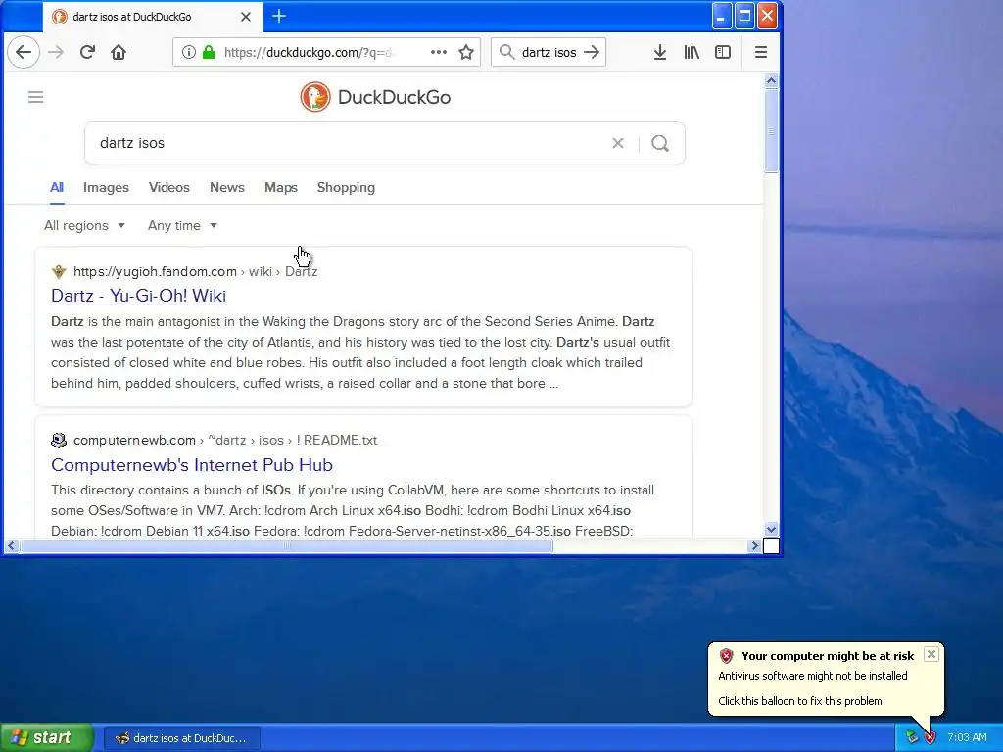
Task: Open page actions three-dot menu
Action: pyautogui.click(x=438, y=52)
